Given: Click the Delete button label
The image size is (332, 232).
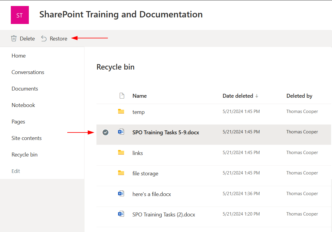Looking at the screenshot, I should (x=27, y=39).
